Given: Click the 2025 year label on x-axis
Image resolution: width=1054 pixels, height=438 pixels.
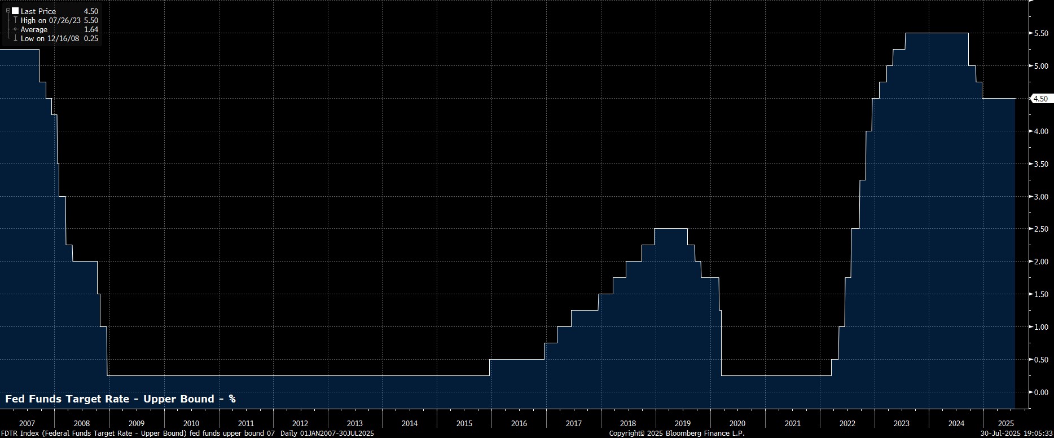Looking at the screenshot, I should [x=1007, y=423].
